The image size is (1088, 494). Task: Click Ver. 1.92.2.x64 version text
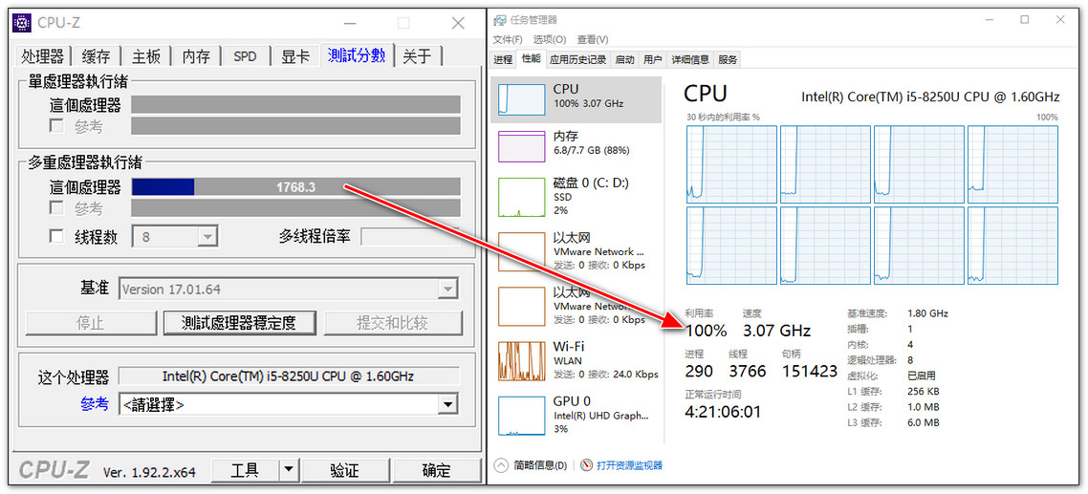(x=149, y=472)
